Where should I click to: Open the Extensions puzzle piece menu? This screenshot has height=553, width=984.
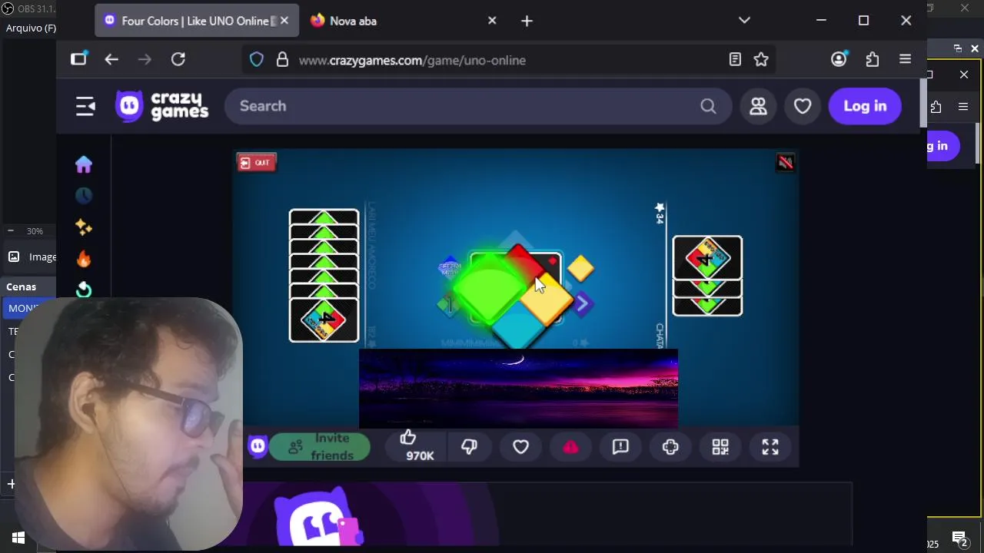[872, 59]
